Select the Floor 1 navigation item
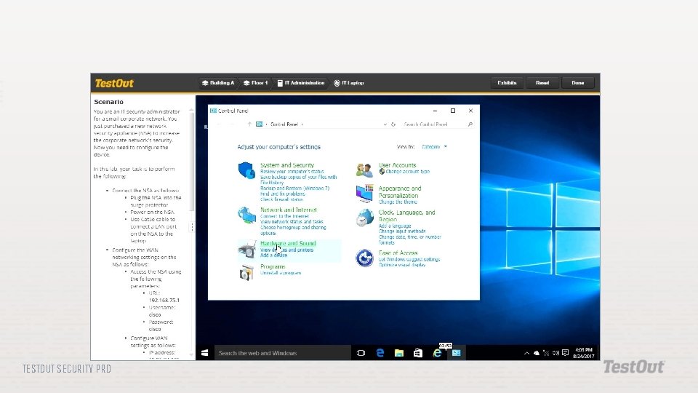The width and height of the screenshot is (698, 393). pos(255,83)
